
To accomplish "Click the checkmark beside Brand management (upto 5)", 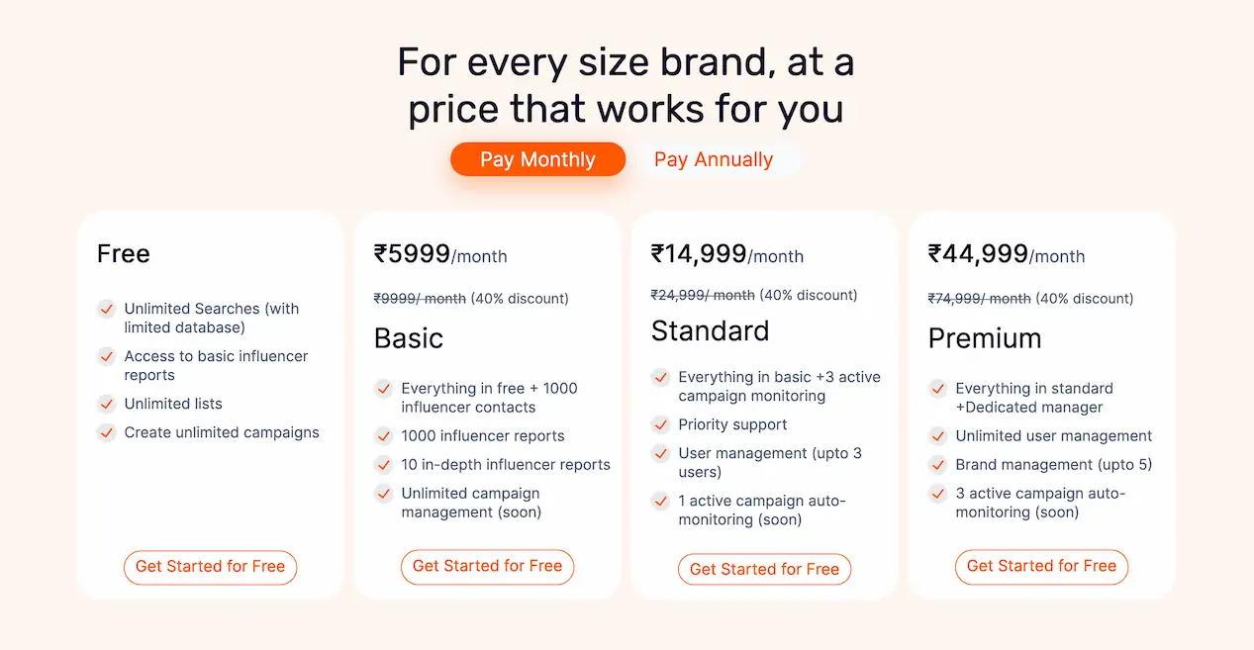I will (937, 465).
